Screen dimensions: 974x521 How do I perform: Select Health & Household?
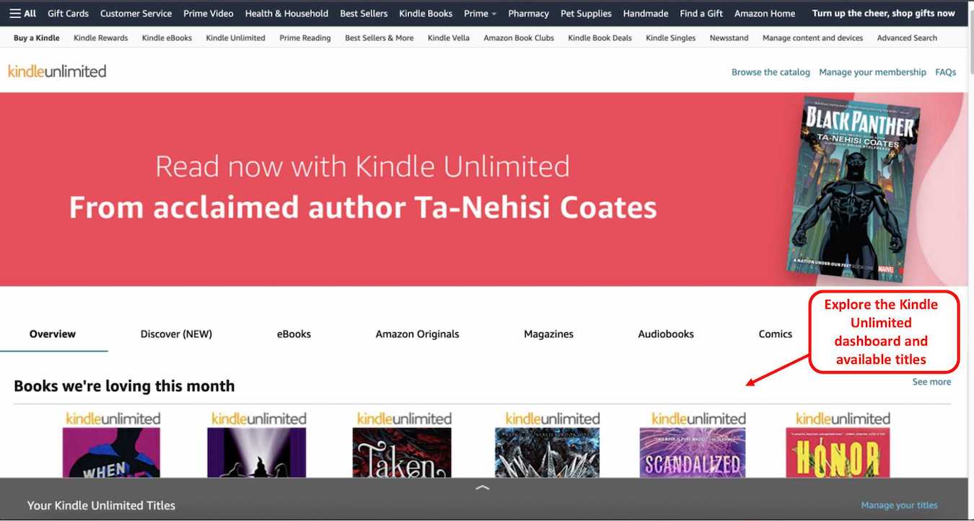[286, 13]
